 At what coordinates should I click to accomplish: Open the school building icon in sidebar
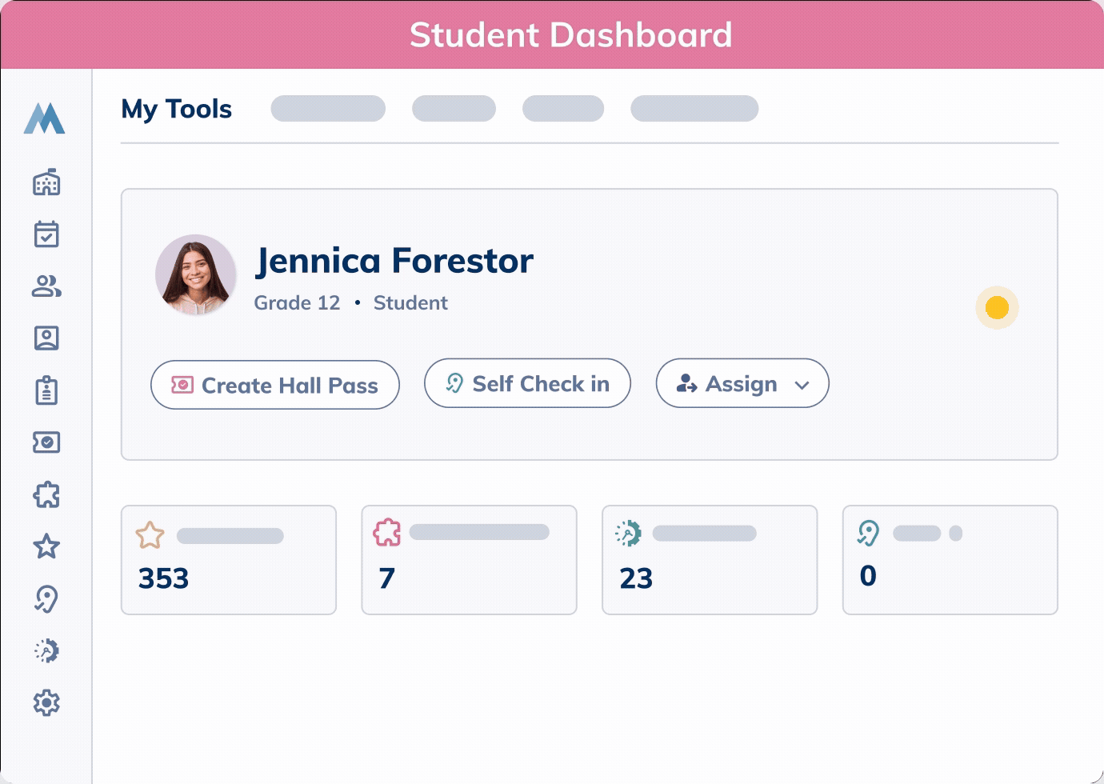46,182
